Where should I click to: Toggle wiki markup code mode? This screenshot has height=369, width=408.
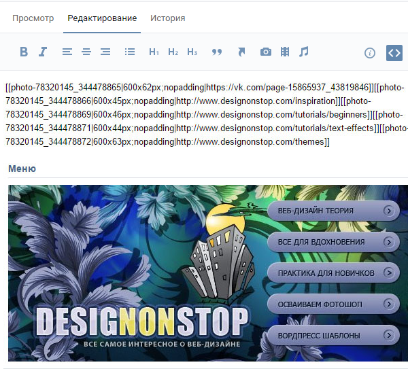(394, 53)
